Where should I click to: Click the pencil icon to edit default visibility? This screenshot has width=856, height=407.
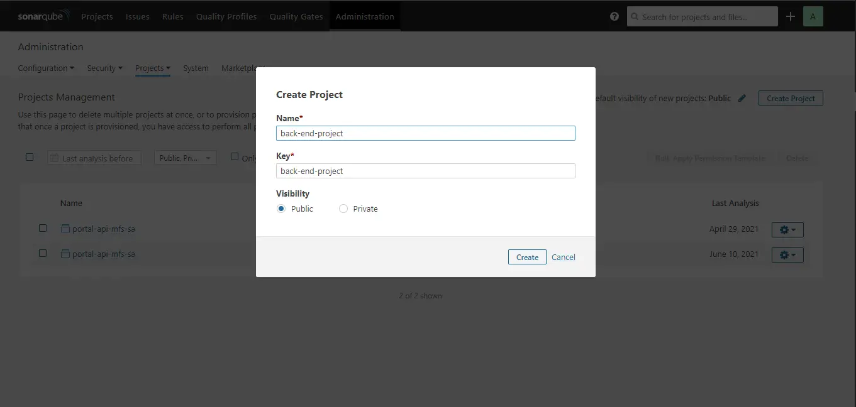[742, 98]
